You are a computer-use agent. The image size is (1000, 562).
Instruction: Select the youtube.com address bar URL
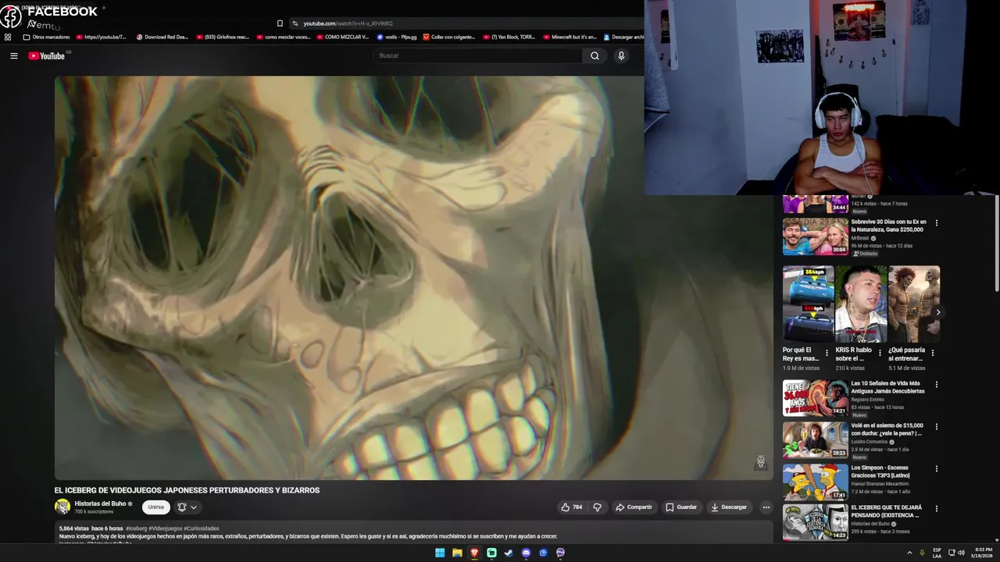coord(348,23)
